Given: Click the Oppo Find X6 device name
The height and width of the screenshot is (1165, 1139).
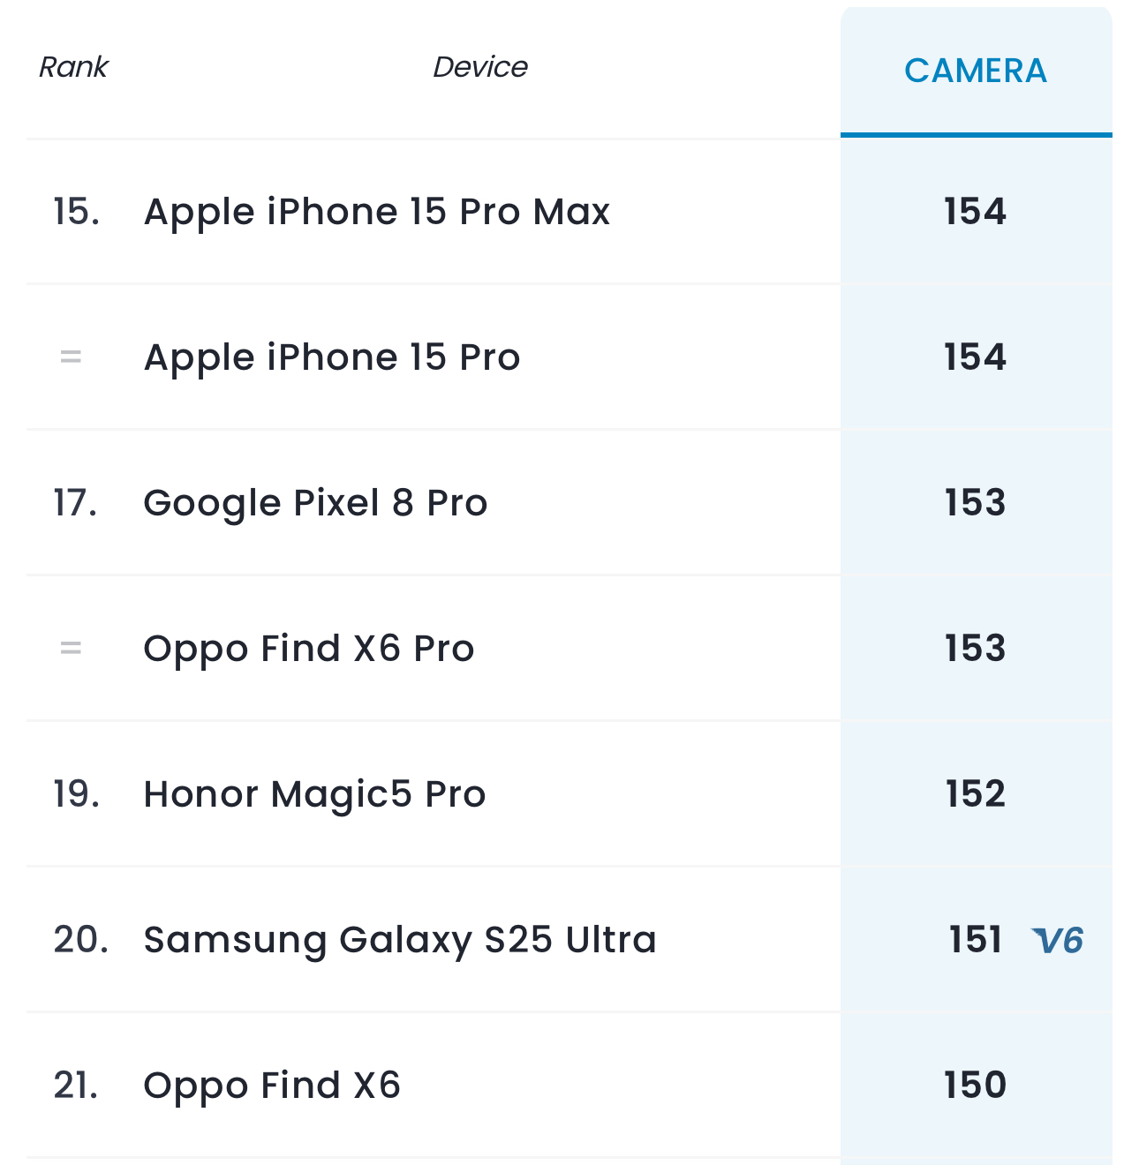Looking at the screenshot, I should tap(272, 1086).
